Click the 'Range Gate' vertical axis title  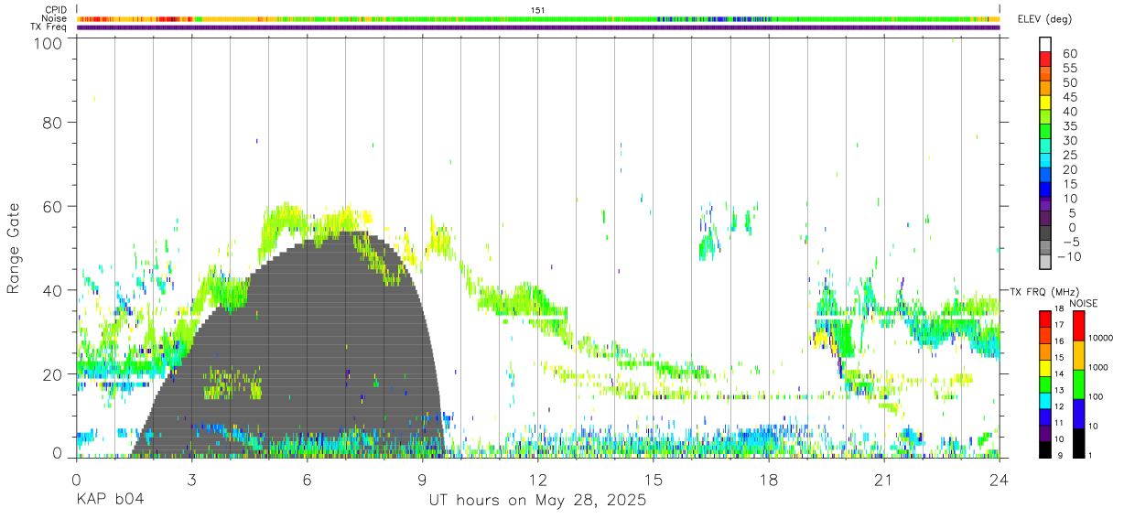click(14, 248)
